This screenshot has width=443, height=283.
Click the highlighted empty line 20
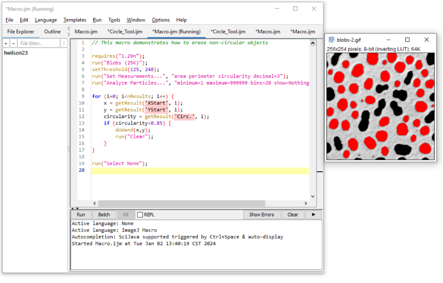[x=200, y=170]
